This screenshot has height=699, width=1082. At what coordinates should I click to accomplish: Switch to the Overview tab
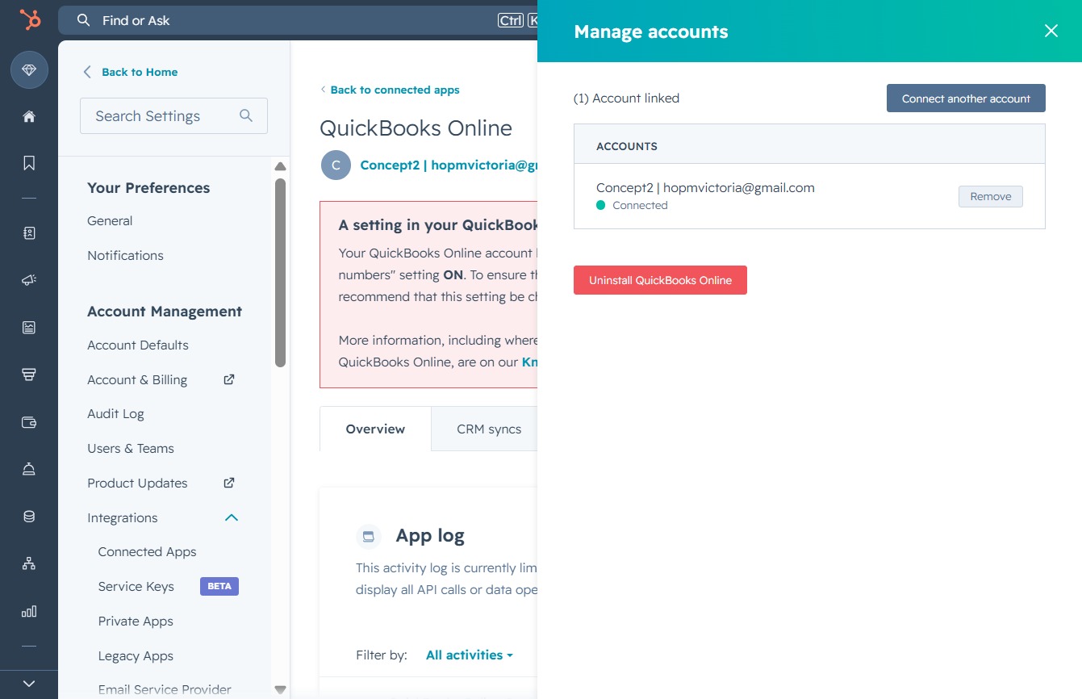tap(375, 429)
